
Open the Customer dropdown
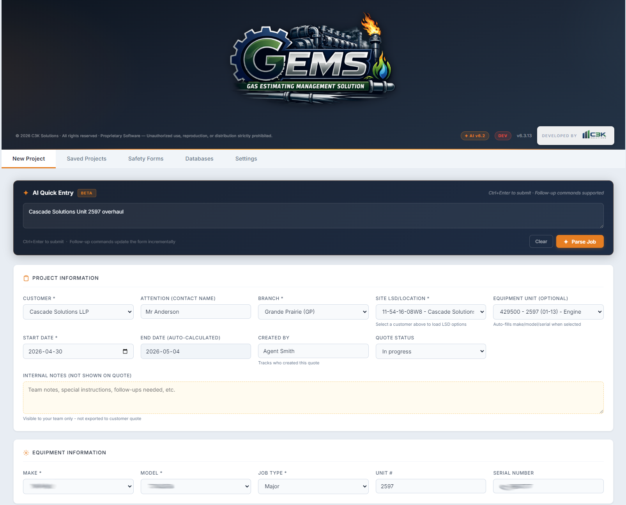pos(78,312)
